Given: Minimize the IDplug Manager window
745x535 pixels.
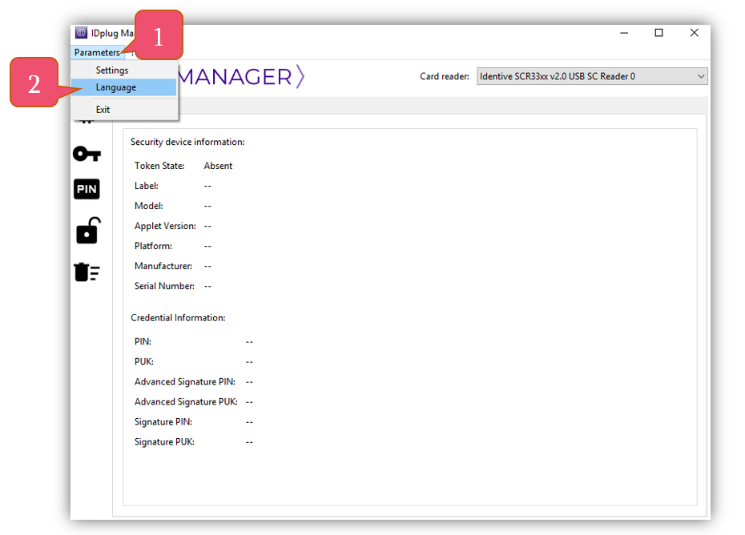Looking at the screenshot, I should click(x=623, y=33).
